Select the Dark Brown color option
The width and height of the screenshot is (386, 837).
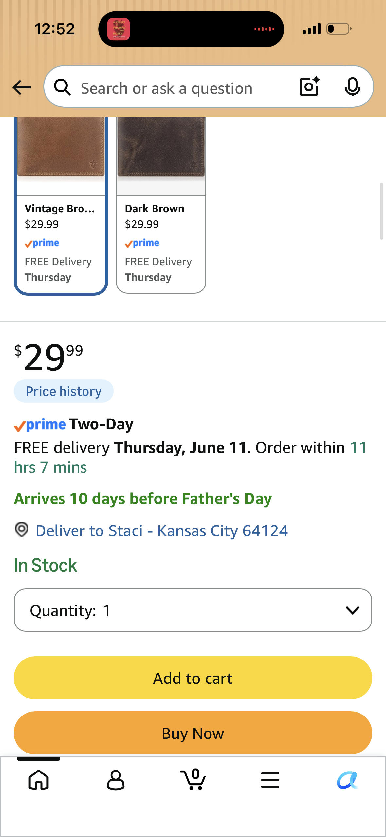tap(161, 206)
